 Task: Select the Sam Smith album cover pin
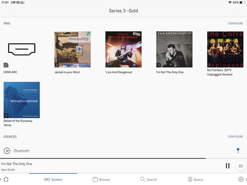174,49
